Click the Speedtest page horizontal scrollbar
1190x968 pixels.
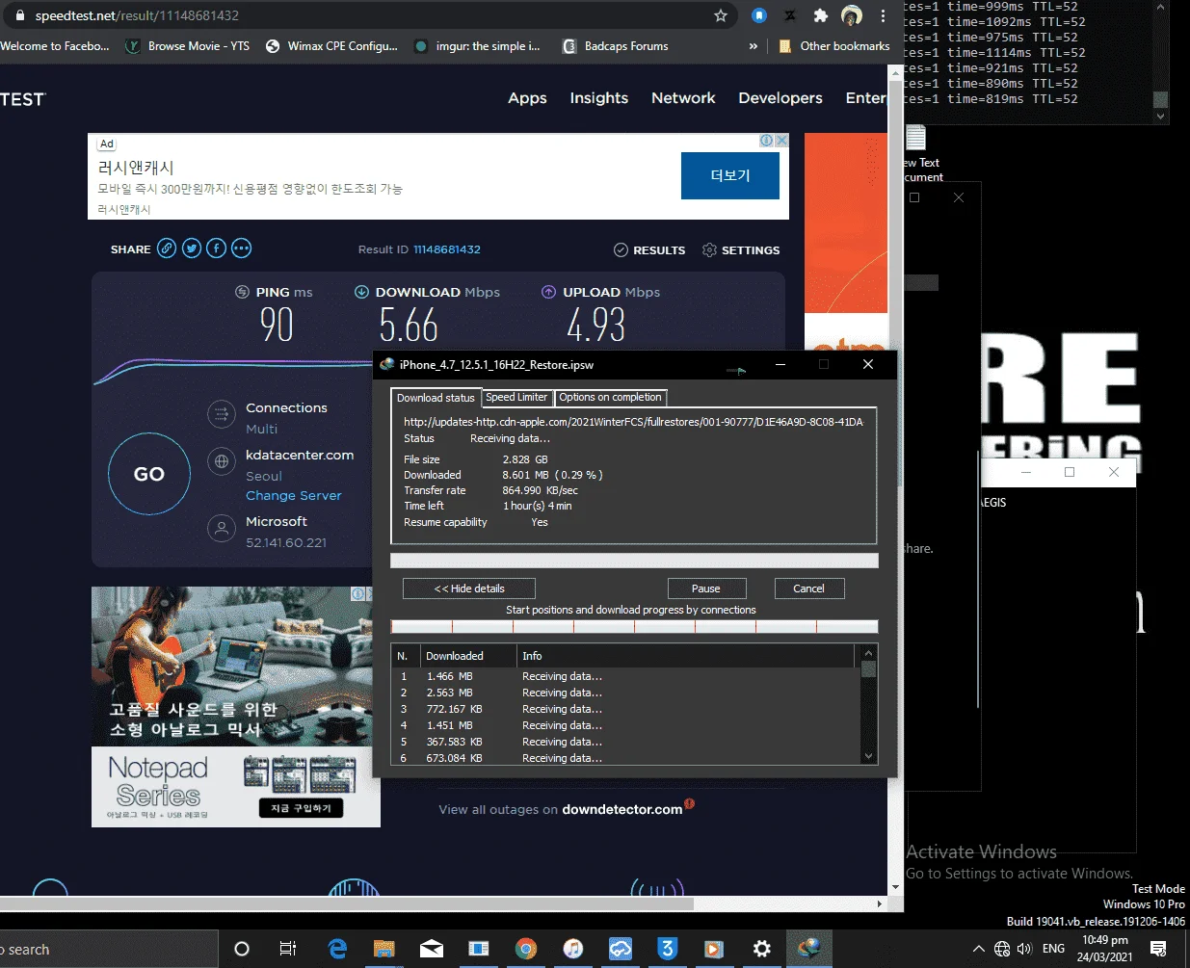[347, 904]
